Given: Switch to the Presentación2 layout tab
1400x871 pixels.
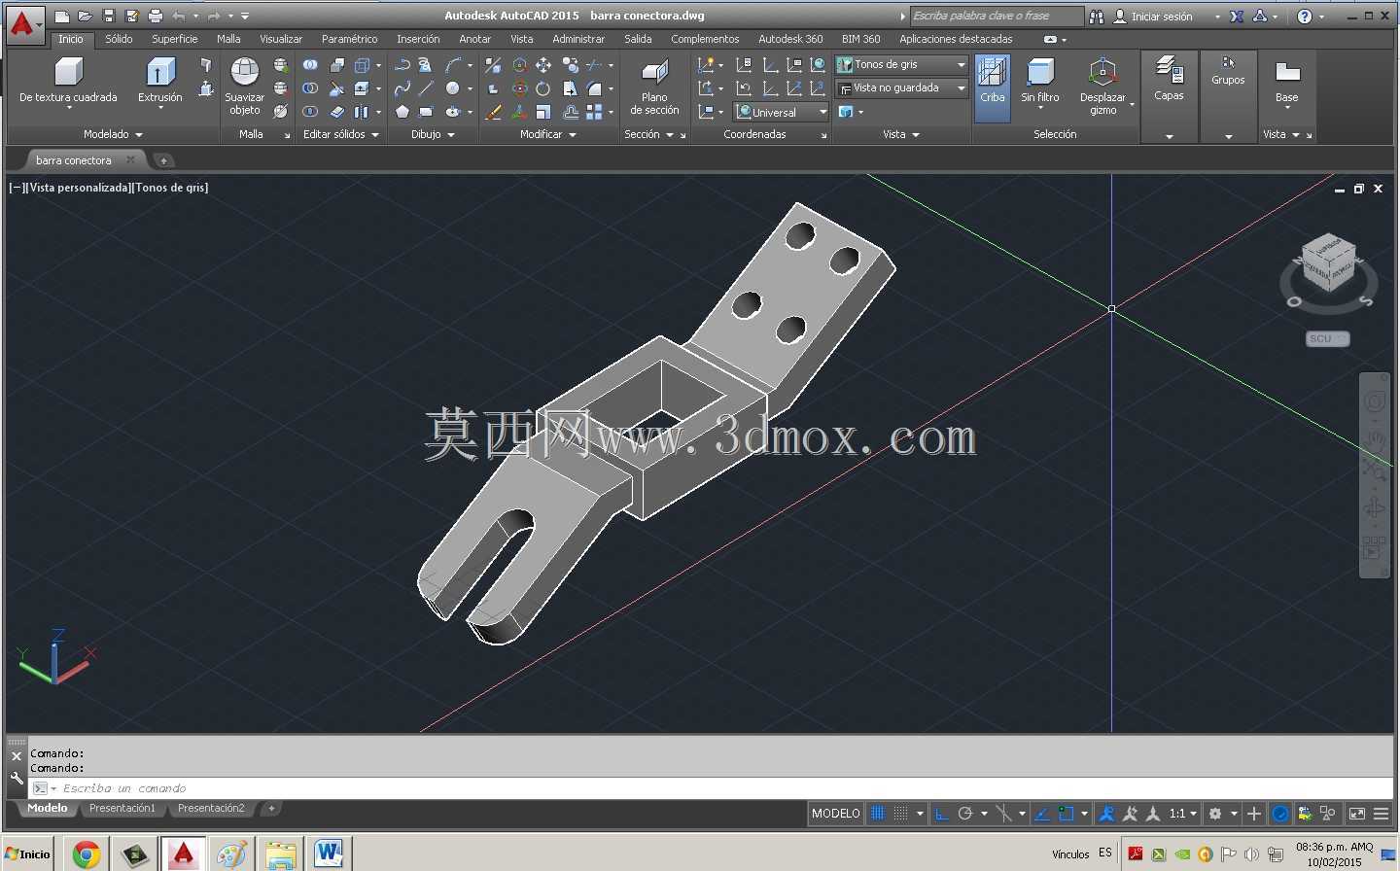Looking at the screenshot, I should coord(211,808).
